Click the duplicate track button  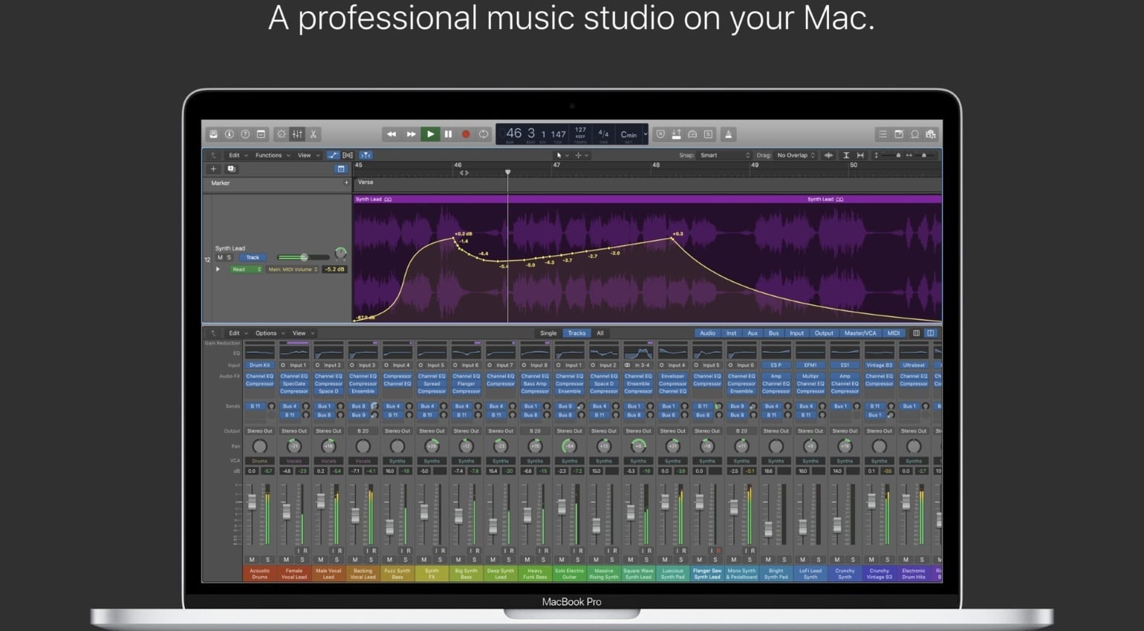231,169
